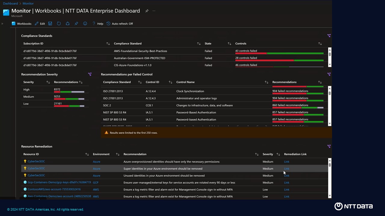385x216 pixels.
Task: Open the Workbooks toolbar item
Action: (22, 24)
